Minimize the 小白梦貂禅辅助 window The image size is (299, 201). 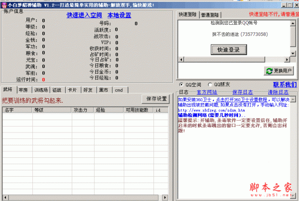284,5
